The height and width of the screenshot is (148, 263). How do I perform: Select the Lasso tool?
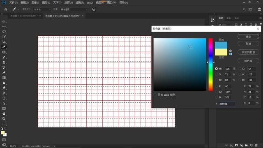(4, 32)
